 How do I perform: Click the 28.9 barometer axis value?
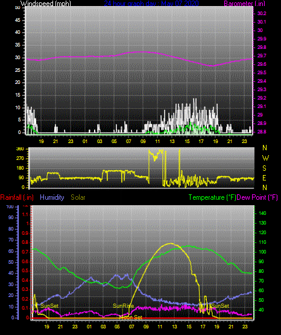262,124
